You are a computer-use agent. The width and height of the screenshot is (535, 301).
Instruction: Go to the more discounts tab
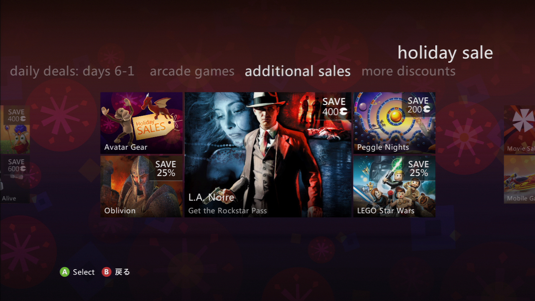408,71
